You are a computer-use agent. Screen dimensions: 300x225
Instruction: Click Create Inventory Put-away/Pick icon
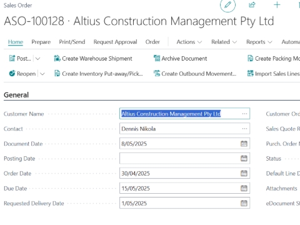(57, 73)
